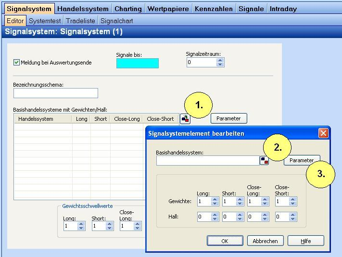Open Hilfe from the dialog
Viewport: 342px width, 257px height.
[x=305, y=241]
